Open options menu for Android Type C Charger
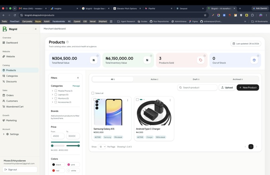Image resolution: width=270 pixels, height=175 pixels. pyautogui.click(x=170, y=100)
